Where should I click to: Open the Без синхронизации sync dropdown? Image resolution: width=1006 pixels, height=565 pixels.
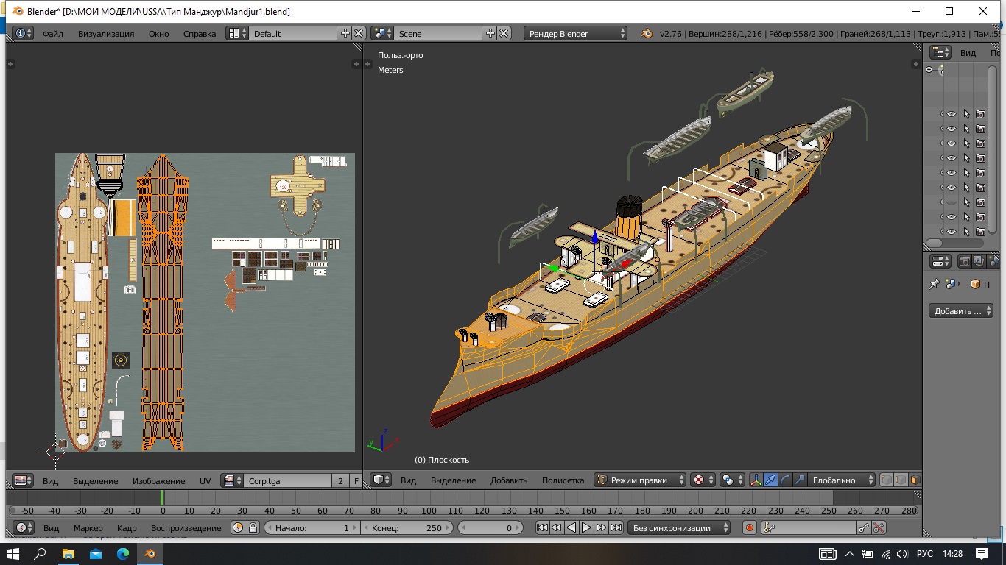coord(678,527)
